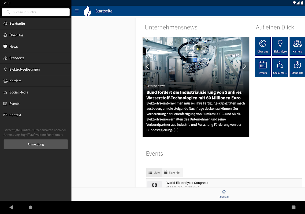This screenshot has height=214, width=305.
Task: Open the Events quick tile
Action: (x=263, y=68)
